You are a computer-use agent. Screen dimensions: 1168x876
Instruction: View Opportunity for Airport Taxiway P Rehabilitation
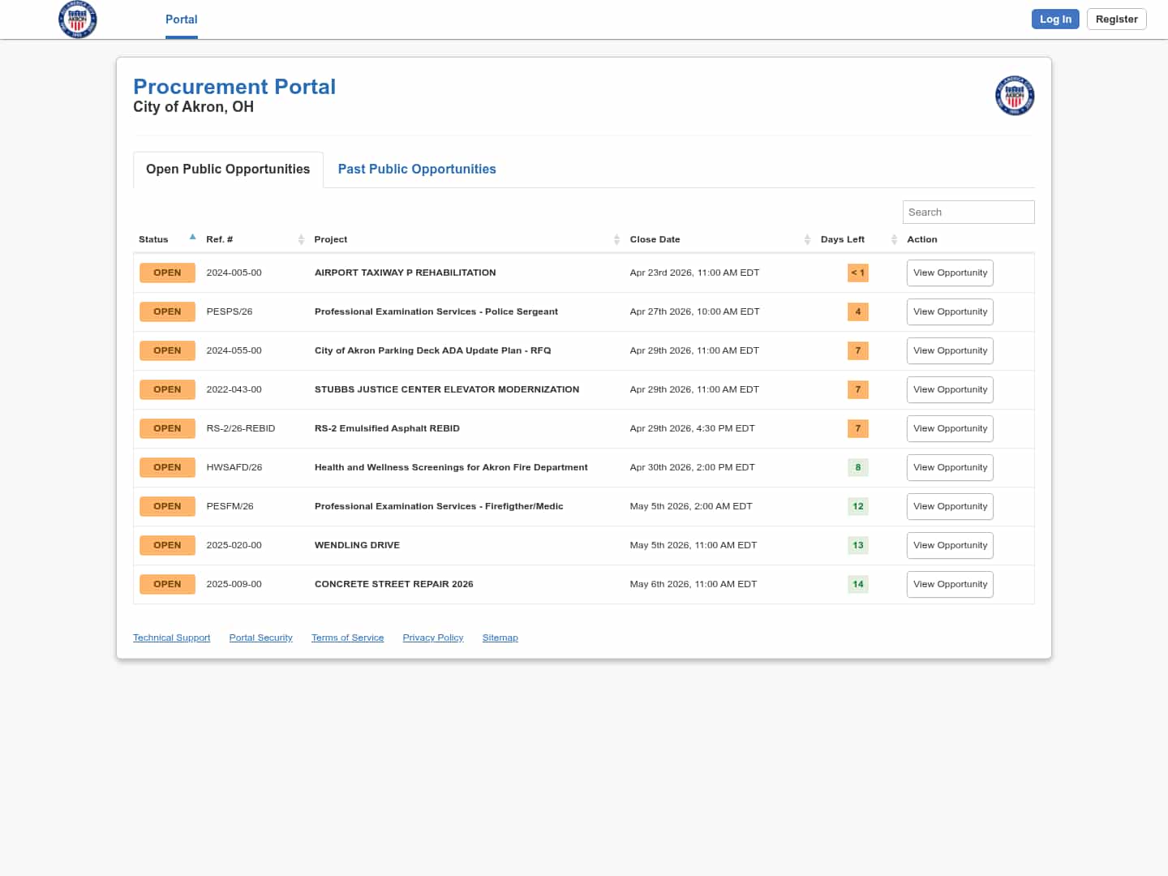click(950, 273)
